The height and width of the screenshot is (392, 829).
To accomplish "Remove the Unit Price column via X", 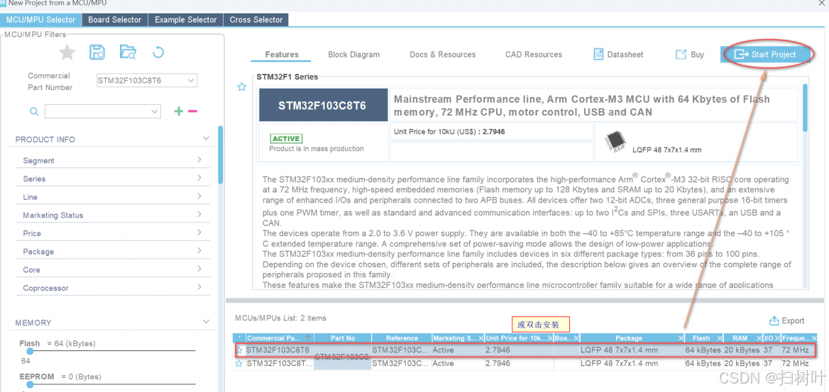I will click(550, 338).
